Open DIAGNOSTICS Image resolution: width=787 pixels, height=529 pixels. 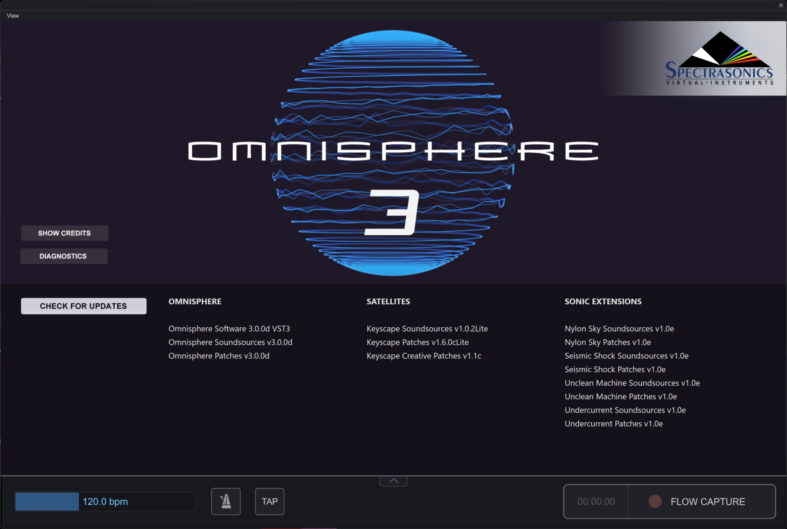64,256
